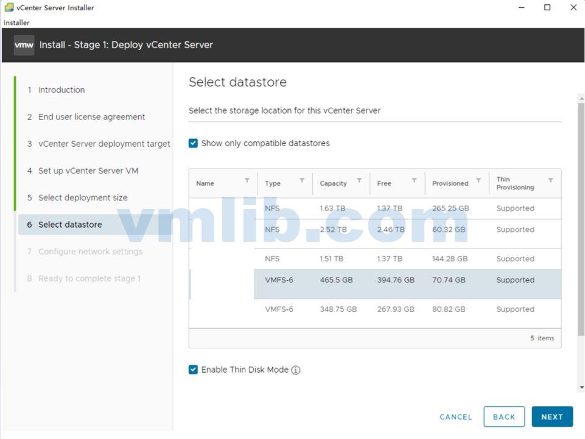Click Supported in the 80.82 GB row
Viewport: 585px width, 439px height.
click(515, 309)
